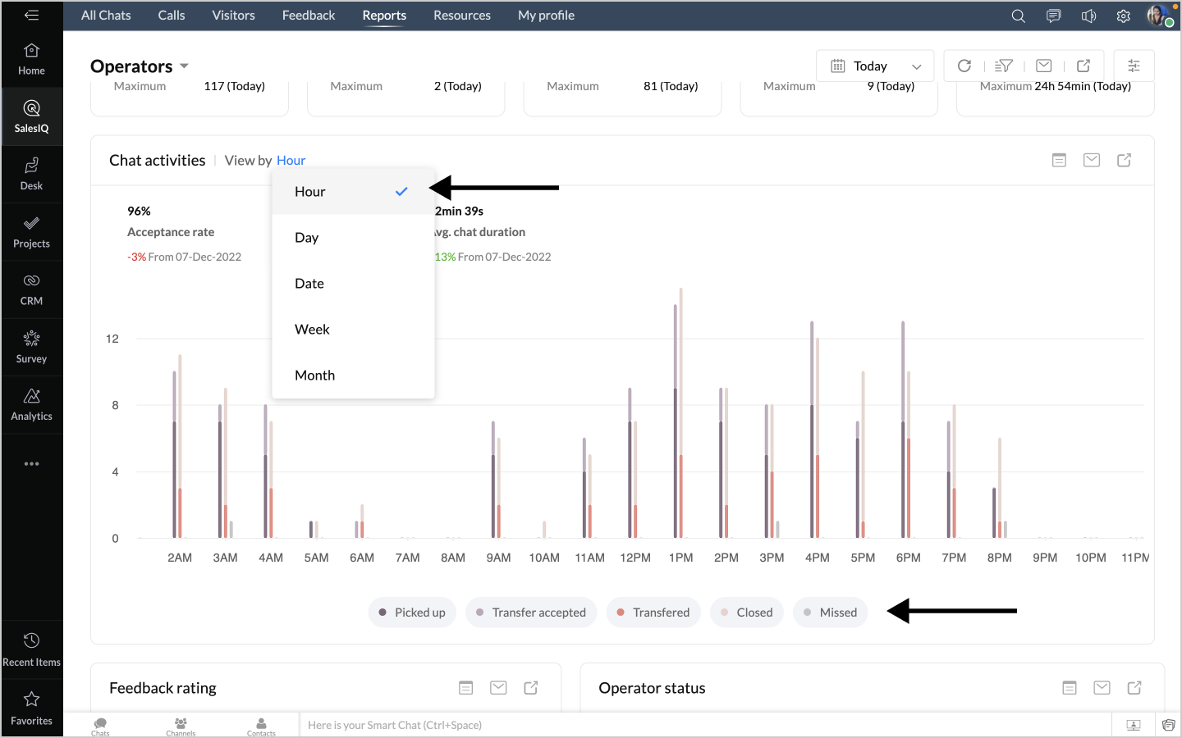
Task: Open View by Hour dropdown link
Action: point(291,161)
